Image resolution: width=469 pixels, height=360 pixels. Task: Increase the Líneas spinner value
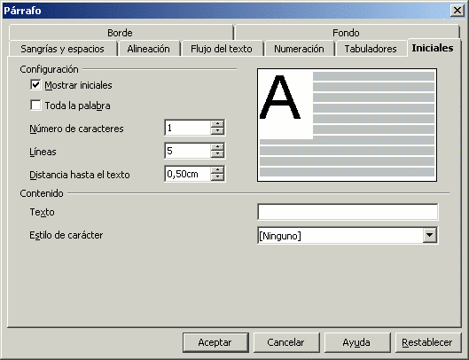point(217,147)
